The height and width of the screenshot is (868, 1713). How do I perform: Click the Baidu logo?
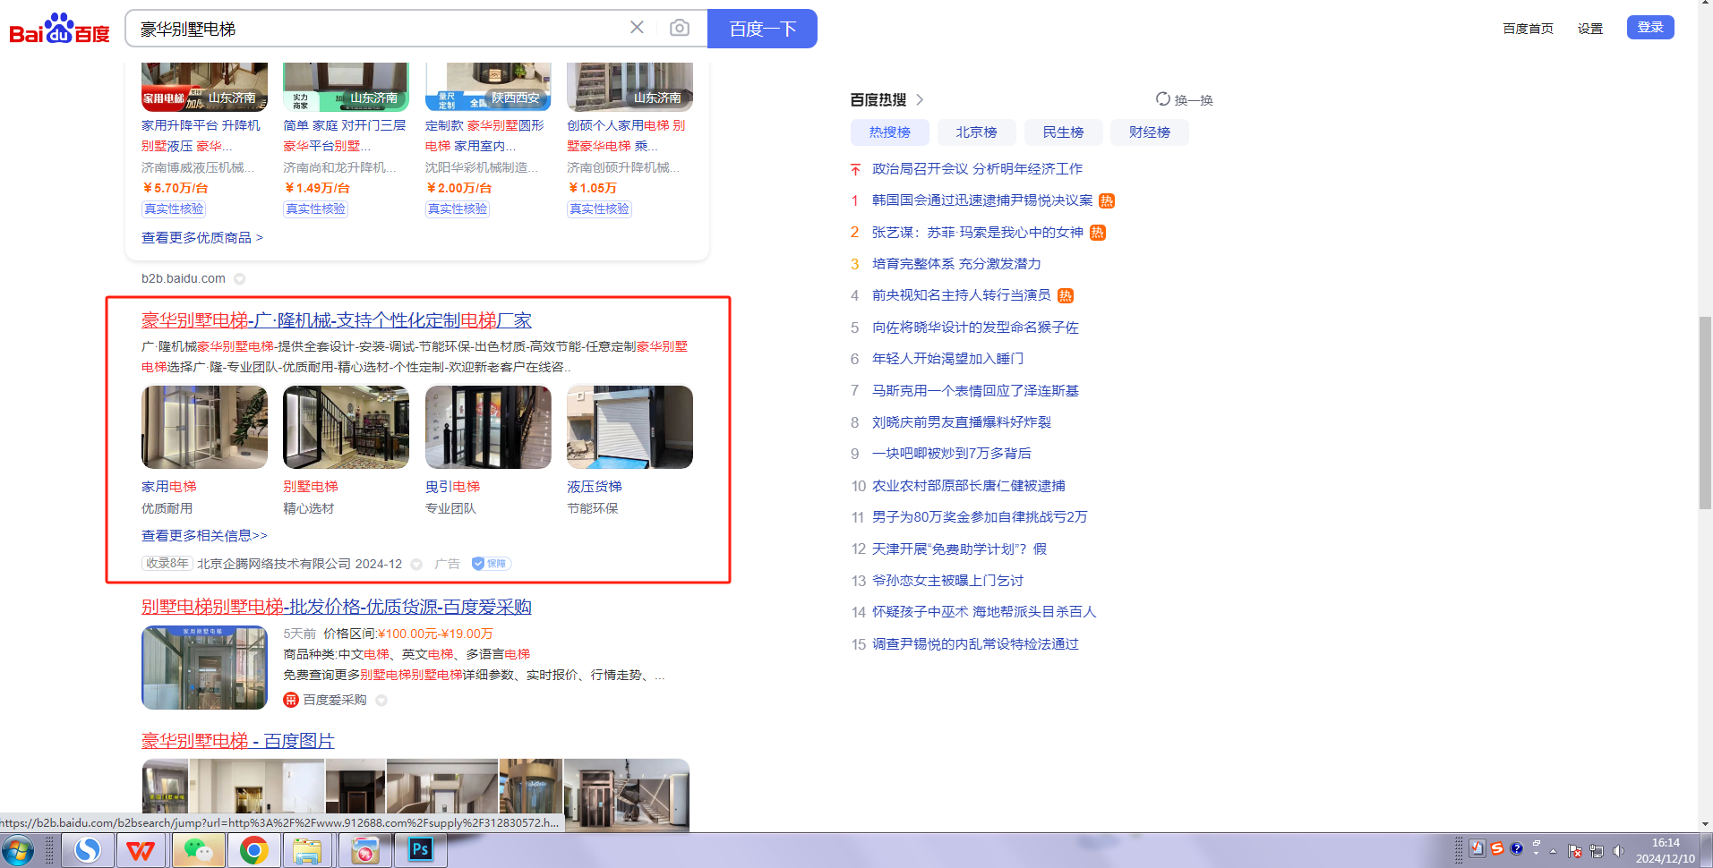pyautogui.click(x=59, y=30)
